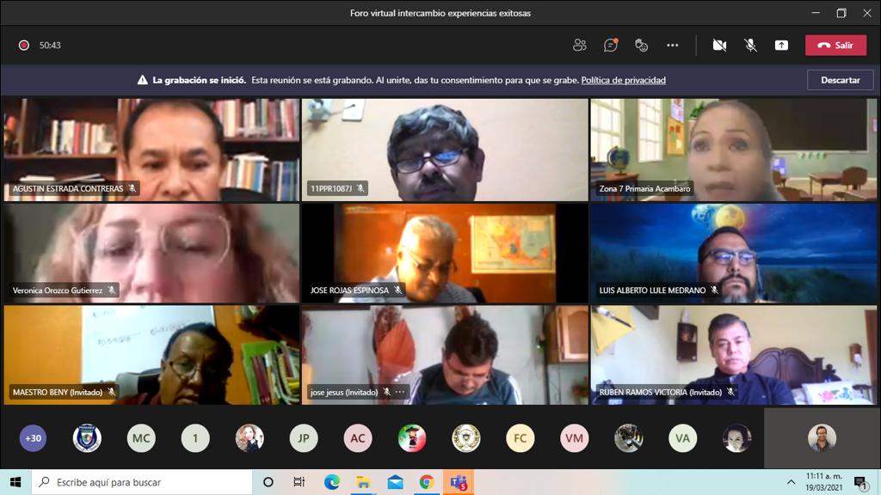
Task: Leave the meeting with Salir button
Action: coord(835,46)
